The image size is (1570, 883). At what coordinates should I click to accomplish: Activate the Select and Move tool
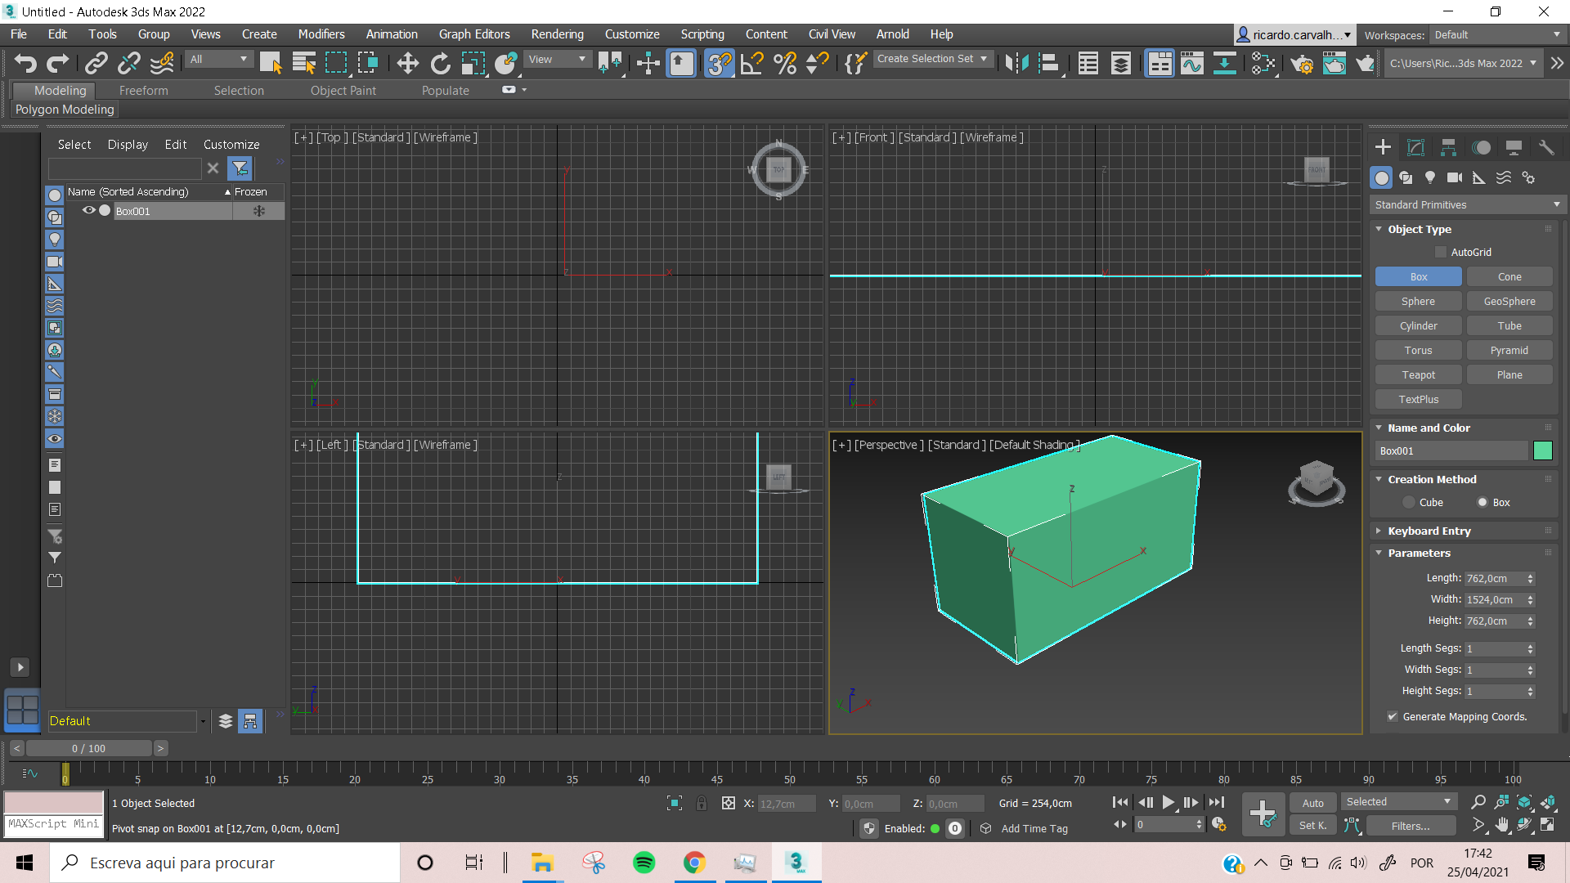click(x=407, y=63)
